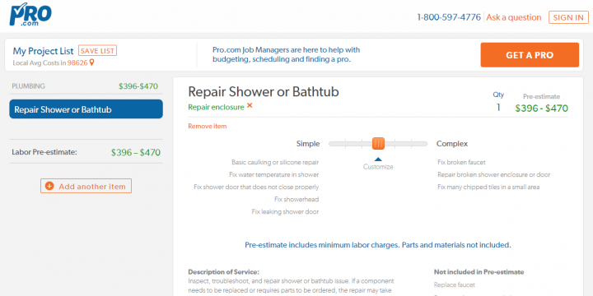The height and width of the screenshot is (296, 593).
Task: Click the Remove item link
Action: pyautogui.click(x=208, y=126)
